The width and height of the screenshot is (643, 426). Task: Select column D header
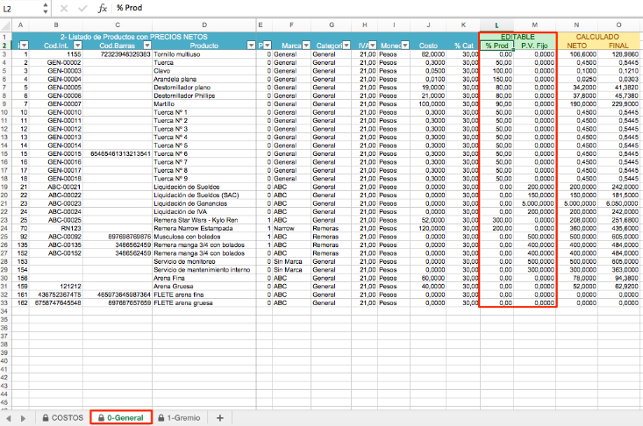pyautogui.click(x=204, y=25)
